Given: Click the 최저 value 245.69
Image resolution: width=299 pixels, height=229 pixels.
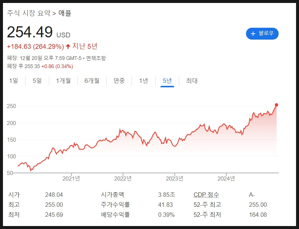Looking at the screenshot, I should point(54,215).
